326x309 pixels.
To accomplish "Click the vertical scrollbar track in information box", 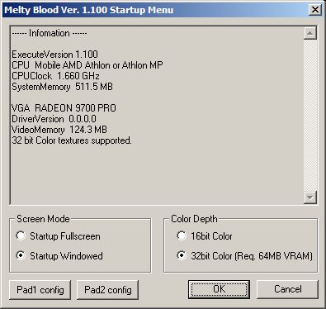I will [x=310, y=115].
